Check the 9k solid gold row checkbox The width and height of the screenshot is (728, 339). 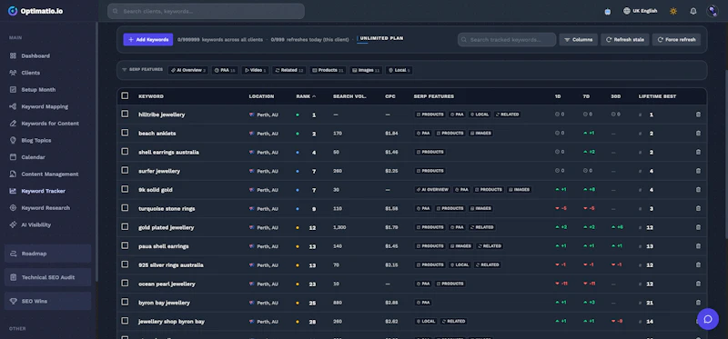click(125, 189)
